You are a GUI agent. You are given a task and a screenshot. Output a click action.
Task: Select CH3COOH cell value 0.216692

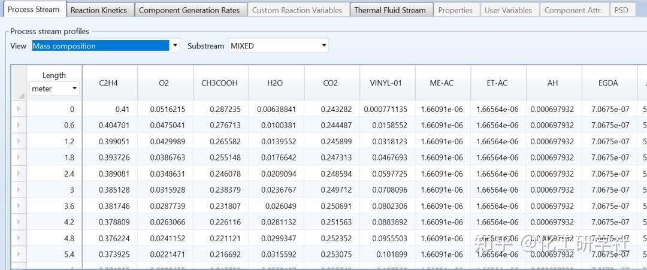[x=220, y=254]
